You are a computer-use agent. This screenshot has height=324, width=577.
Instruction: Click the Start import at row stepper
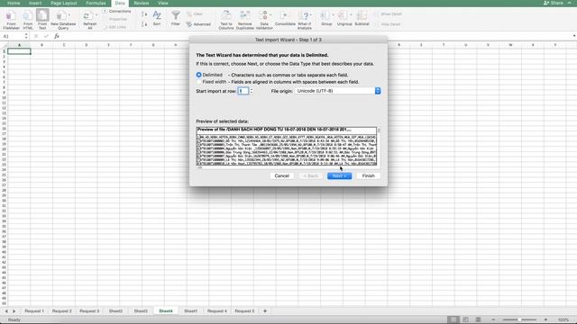click(x=252, y=91)
